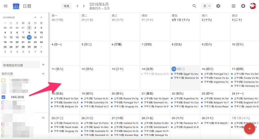The width and height of the screenshot is (259, 139).
Task: Type in 新增朋友的日曆 field
Action: pyautogui.click(x=21, y=65)
